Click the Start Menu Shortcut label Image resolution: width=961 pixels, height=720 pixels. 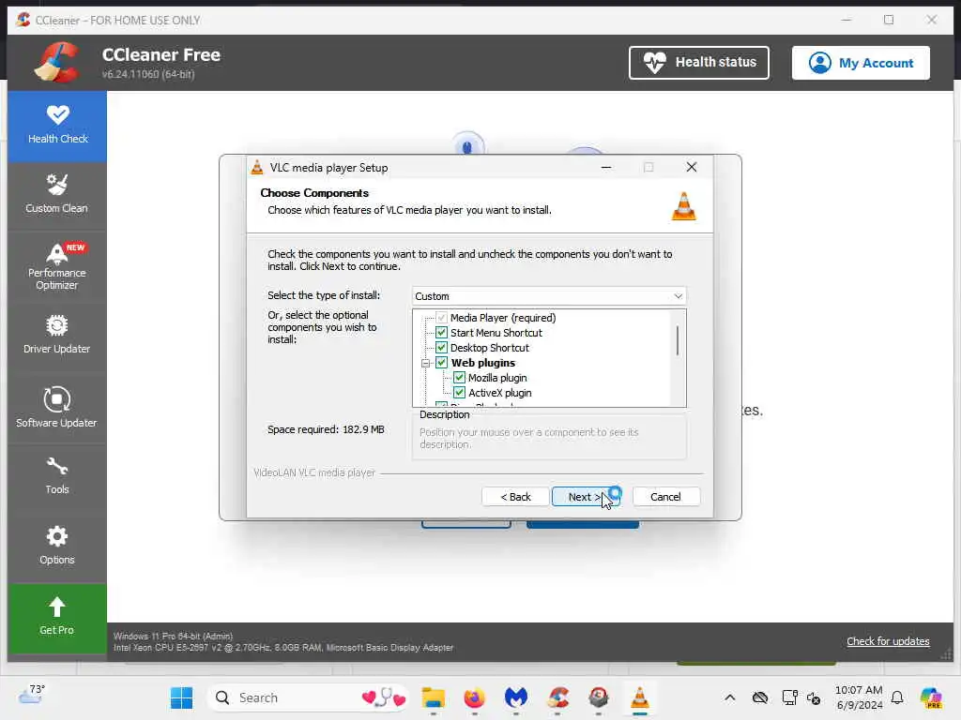(x=496, y=333)
